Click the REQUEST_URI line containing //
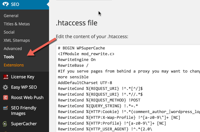The height and width of the screenshot is (132, 200). point(100,95)
